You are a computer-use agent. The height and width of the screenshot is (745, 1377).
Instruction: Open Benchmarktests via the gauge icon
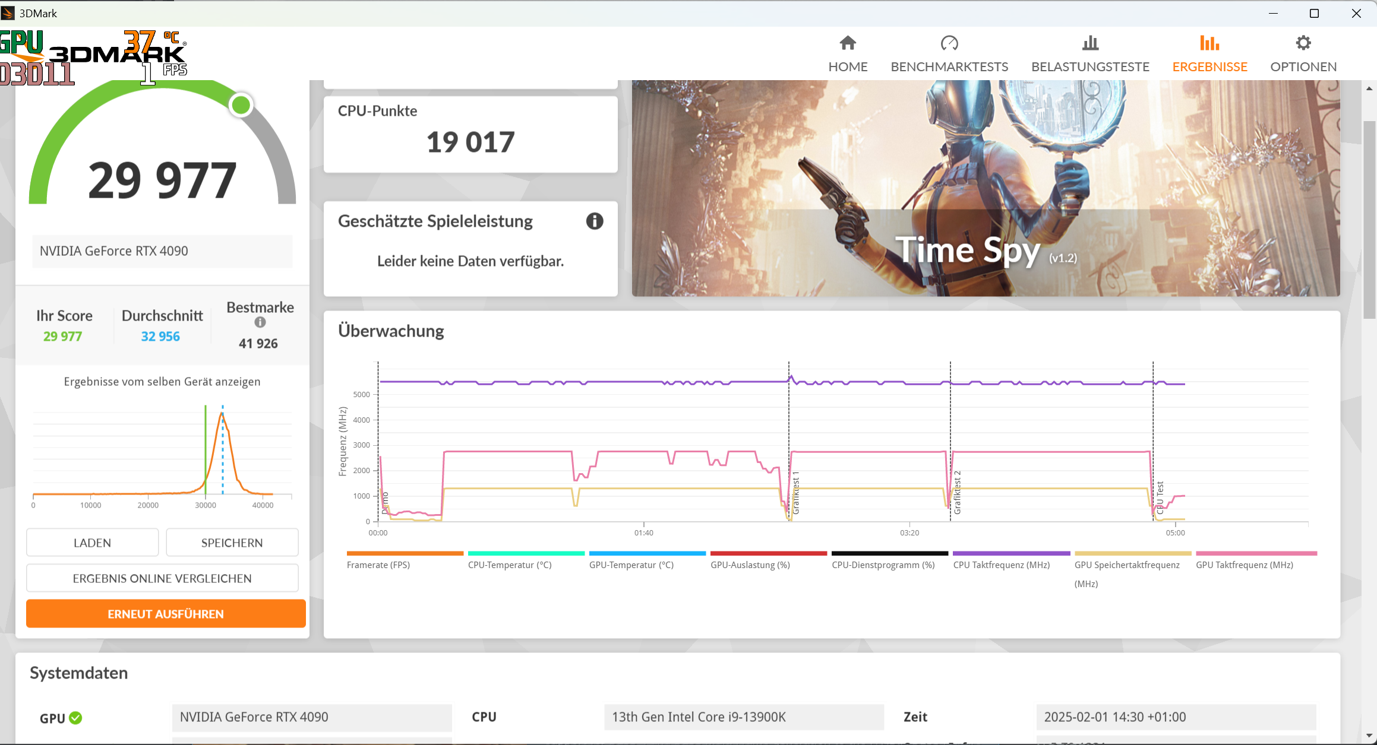[x=949, y=43]
